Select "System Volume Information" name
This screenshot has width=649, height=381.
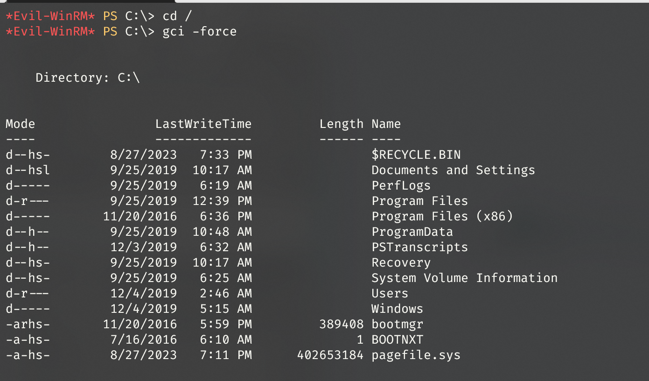tap(465, 278)
